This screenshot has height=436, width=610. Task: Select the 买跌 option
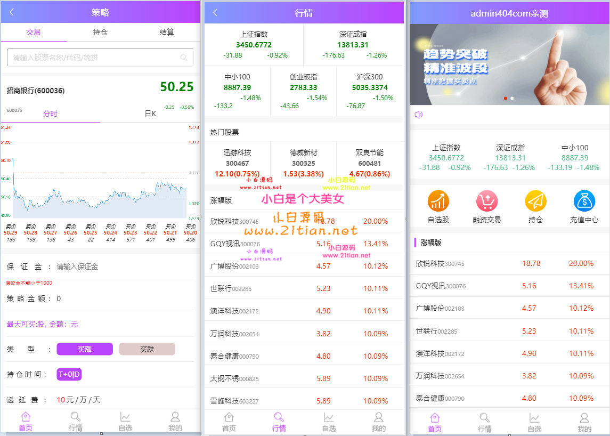pos(147,349)
